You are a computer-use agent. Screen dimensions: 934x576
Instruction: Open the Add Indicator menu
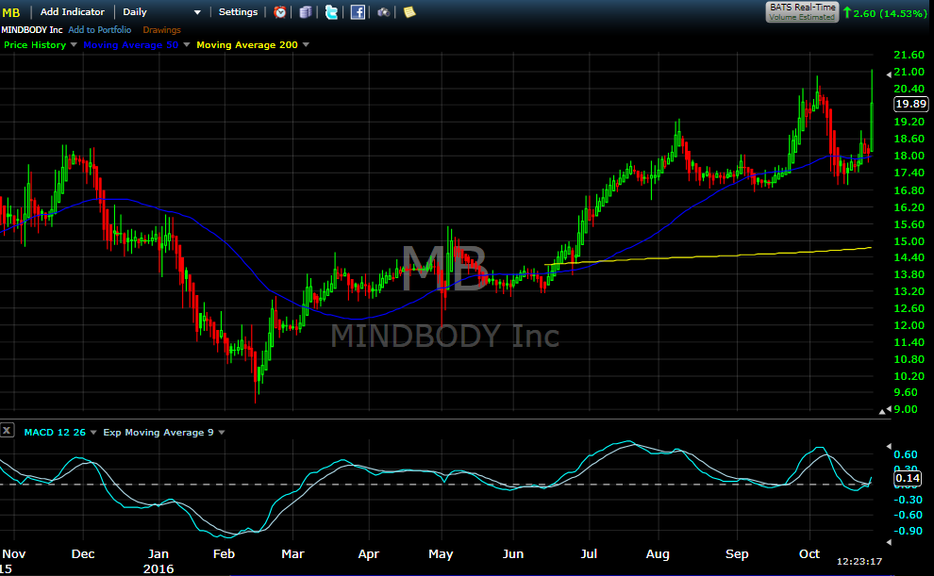(72, 12)
